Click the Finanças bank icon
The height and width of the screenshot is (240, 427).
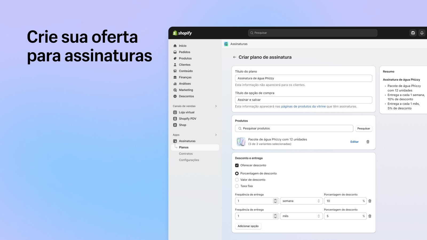pyautogui.click(x=175, y=77)
